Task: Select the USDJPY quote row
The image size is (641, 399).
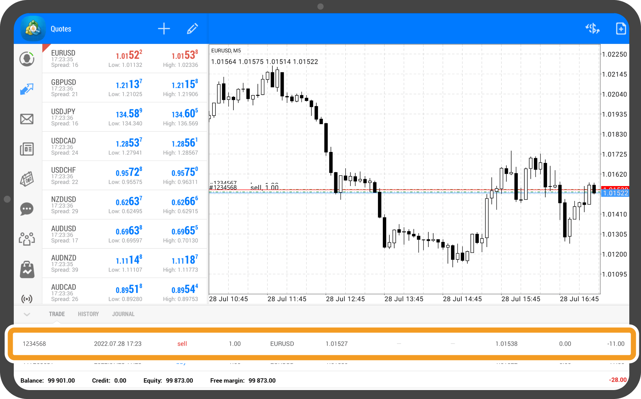Action: tap(125, 117)
